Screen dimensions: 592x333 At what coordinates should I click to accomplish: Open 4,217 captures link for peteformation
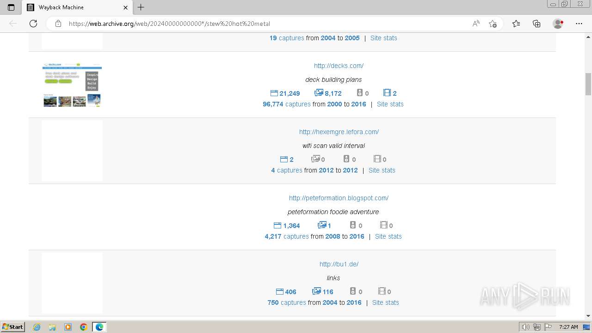[287, 236]
